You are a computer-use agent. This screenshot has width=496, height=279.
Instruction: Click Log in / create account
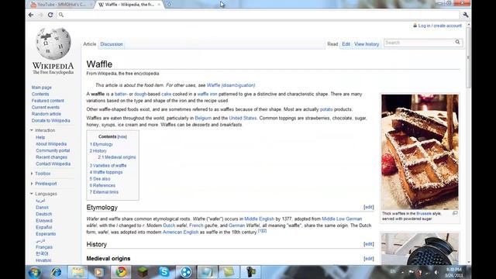(439, 26)
